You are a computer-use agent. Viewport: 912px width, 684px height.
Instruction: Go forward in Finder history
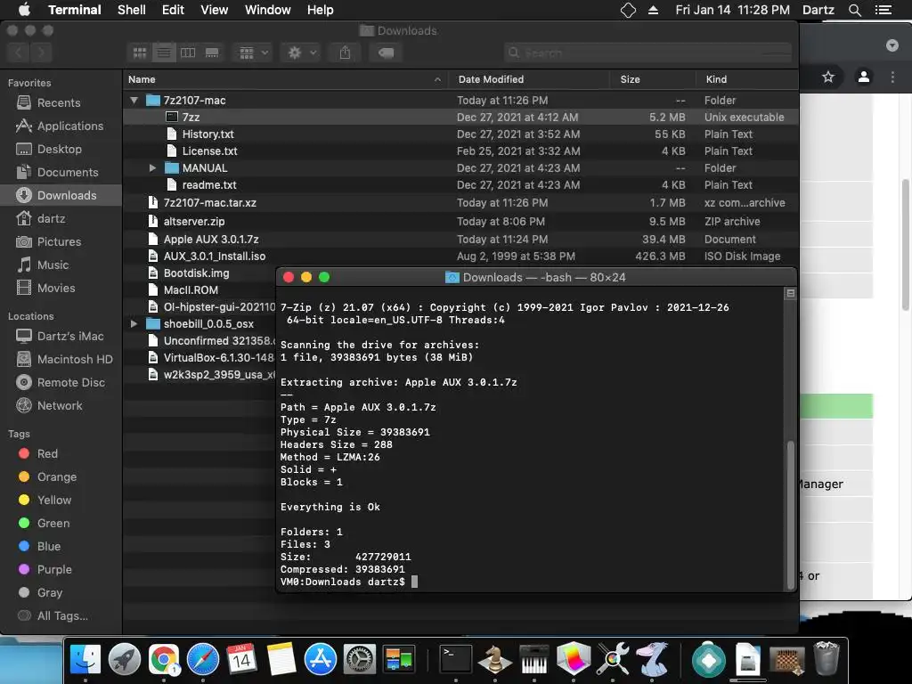[x=41, y=53]
